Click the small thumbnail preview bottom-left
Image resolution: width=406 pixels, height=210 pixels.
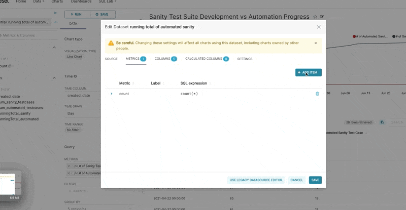pos(7,184)
